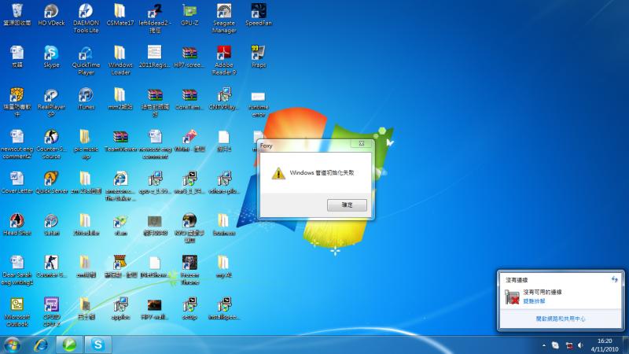This screenshot has height=354, width=629.
Task: Launch DAEMON Tools Lite shortcut
Action: [x=86, y=18]
